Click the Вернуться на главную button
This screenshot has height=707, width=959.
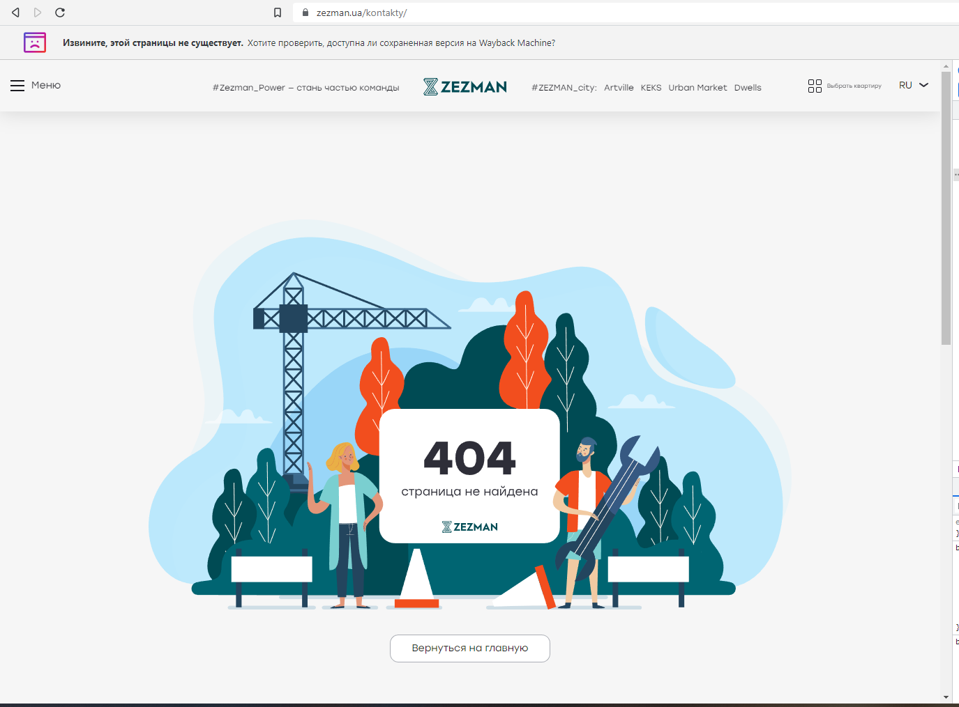[x=470, y=648]
